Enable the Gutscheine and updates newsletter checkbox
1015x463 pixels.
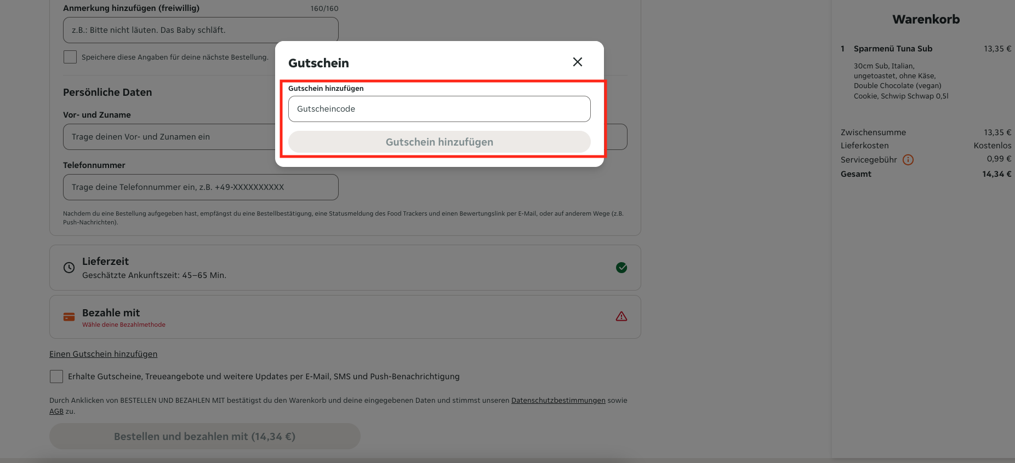coord(56,377)
